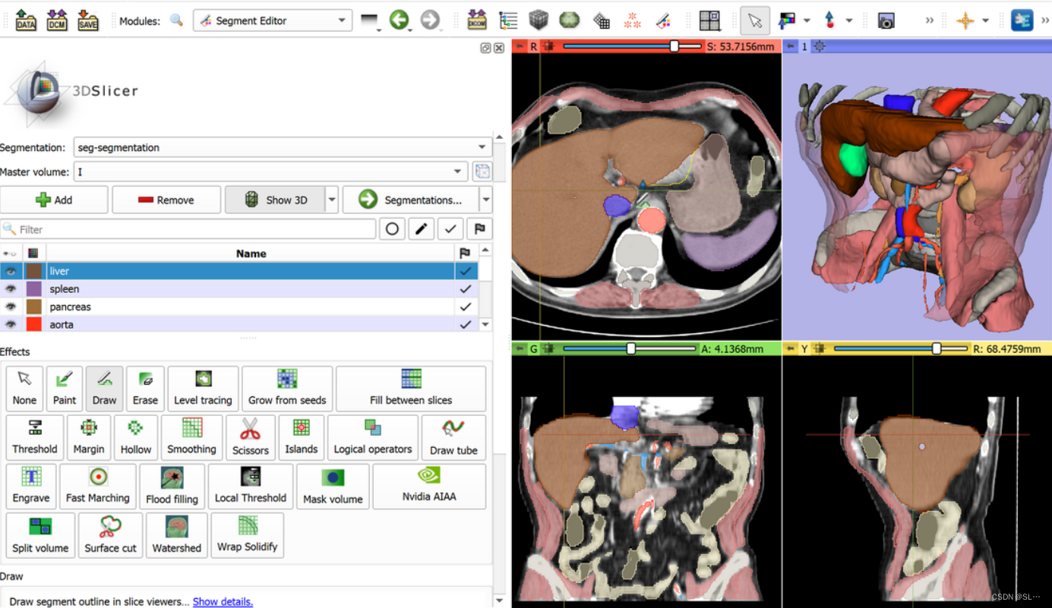
Task: Activate the Watershed effect
Action: click(176, 534)
